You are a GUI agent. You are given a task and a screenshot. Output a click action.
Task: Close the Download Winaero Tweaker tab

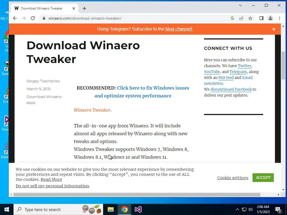click(74, 8)
